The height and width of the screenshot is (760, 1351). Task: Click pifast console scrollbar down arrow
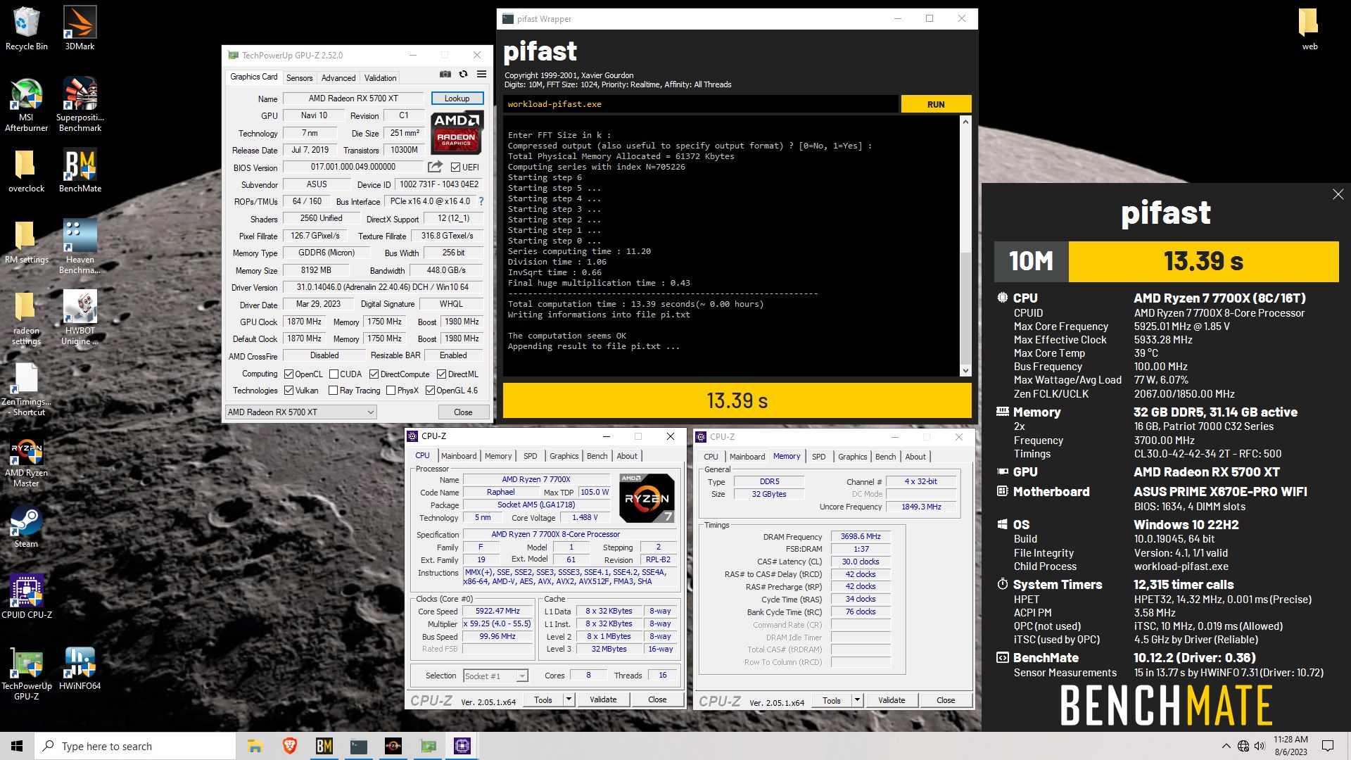[x=965, y=370]
